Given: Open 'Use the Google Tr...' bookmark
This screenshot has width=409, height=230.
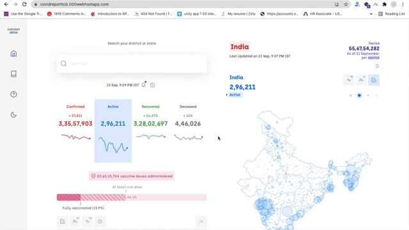Looking at the screenshot, I should [23, 14].
